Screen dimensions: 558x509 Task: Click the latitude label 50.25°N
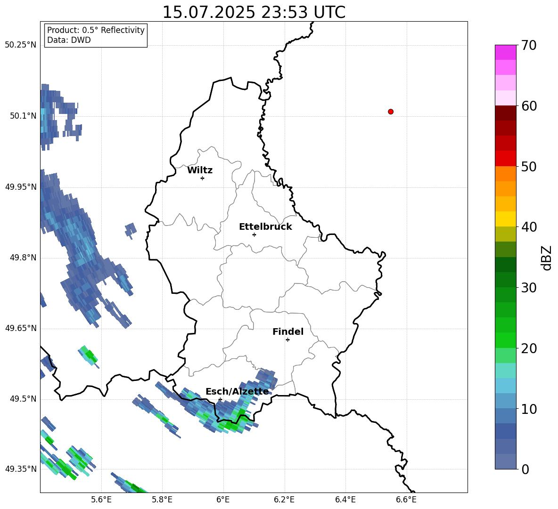[x=21, y=45]
